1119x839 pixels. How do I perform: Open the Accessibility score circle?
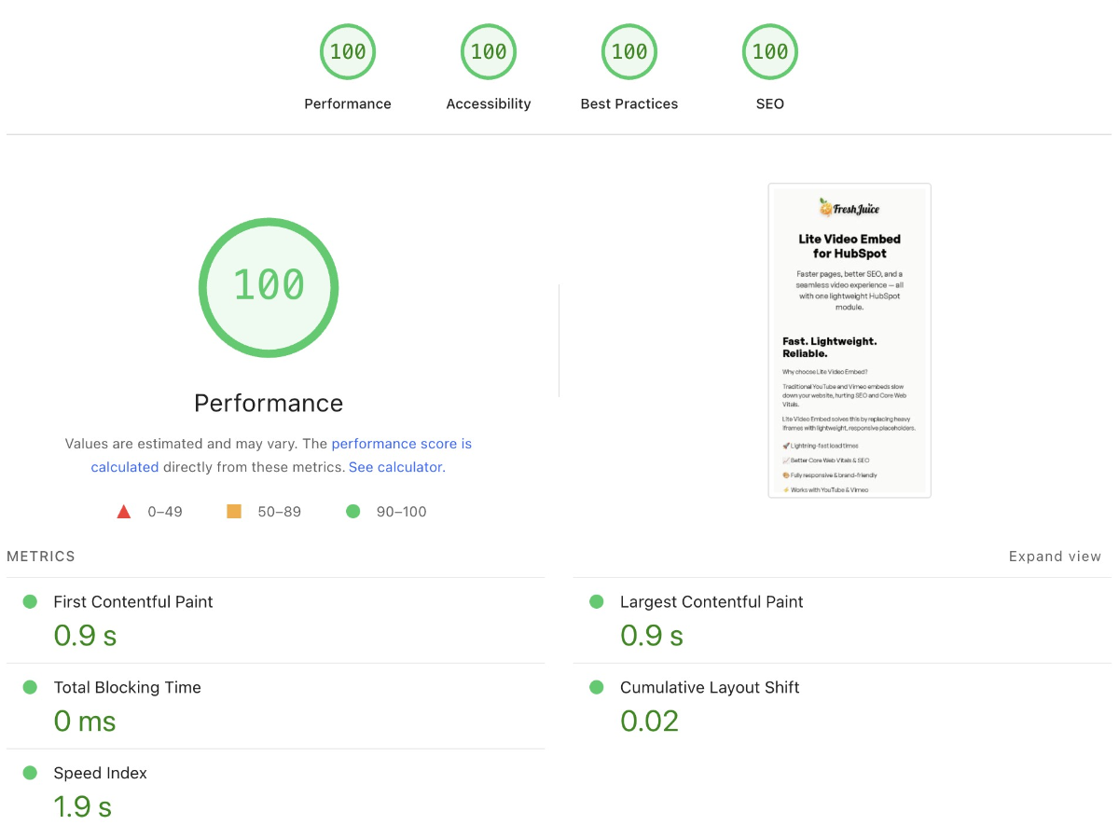tap(488, 51)
